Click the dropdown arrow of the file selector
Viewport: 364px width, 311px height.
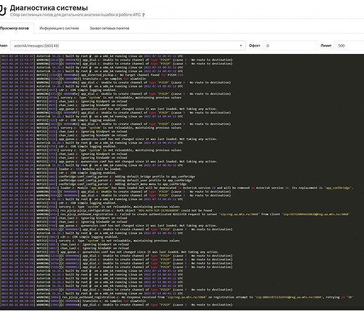tap(241, 45)
